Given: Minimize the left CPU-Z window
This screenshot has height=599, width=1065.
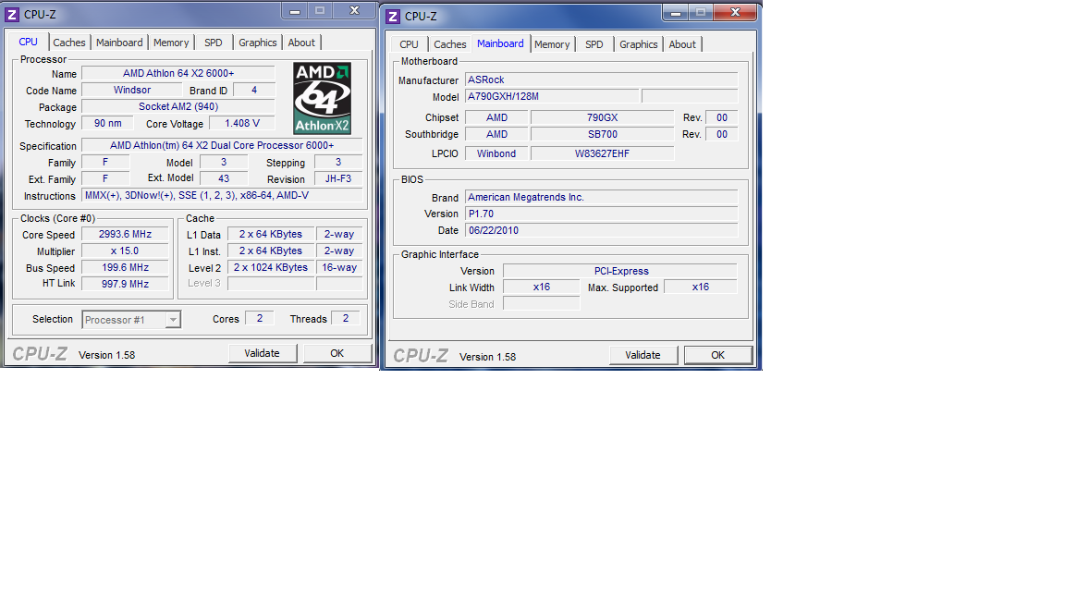Looking at the screenshot, I should (295, 10).
